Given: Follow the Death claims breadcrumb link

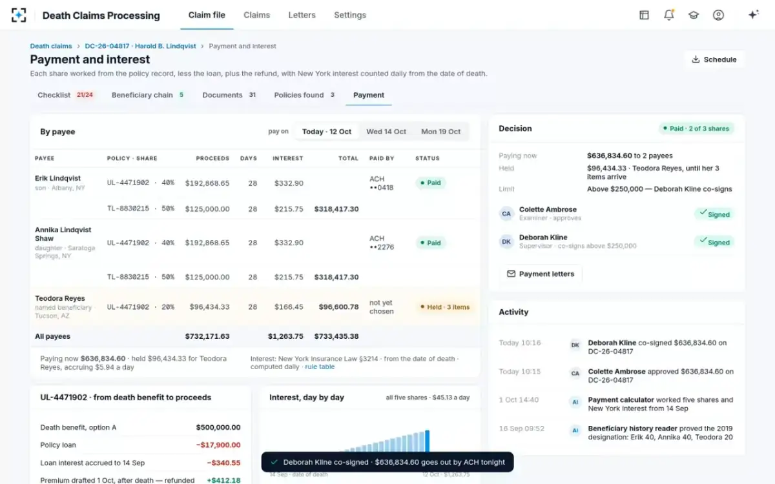Looking at the screenshot, I should (x=51, y=46).
